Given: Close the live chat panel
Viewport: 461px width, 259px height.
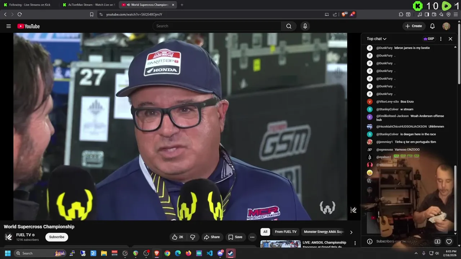Looking at the screenshot, I should pyautogui.click(x=450, y=39).
